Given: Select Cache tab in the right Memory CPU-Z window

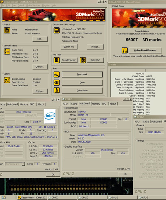Looking at the screenshot, I should pyautogui.click(x=146, y=121).
